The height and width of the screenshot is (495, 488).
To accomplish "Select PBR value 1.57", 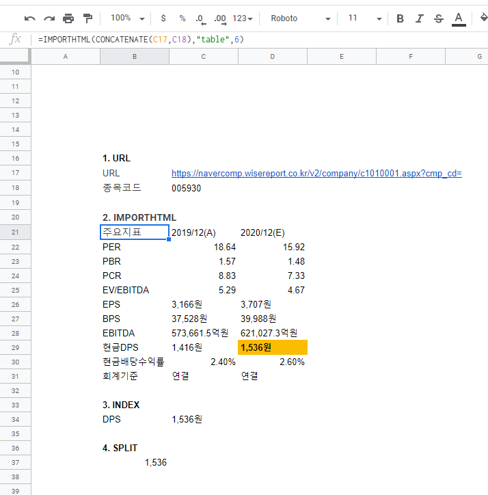I will pyautogui.click(x=204, y=261).
